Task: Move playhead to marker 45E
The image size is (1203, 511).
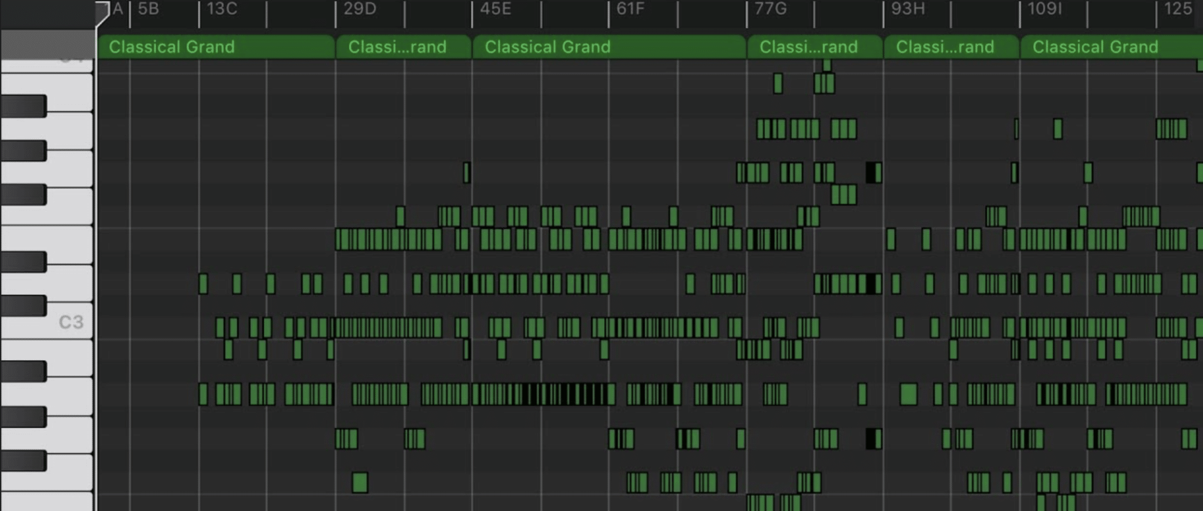Action: pos(495,9)
